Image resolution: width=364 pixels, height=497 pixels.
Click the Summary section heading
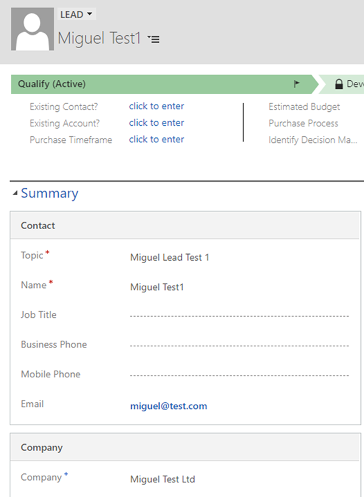(49, 193)
